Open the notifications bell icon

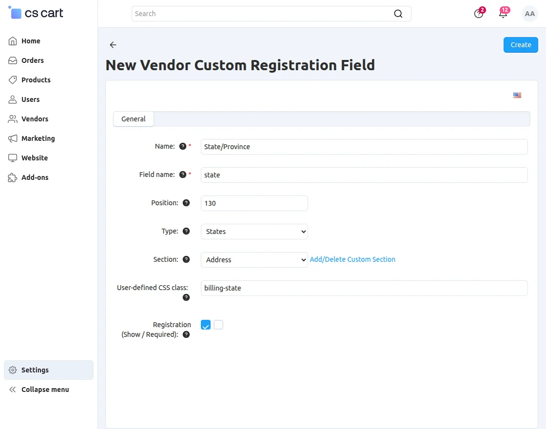[503, 14]
